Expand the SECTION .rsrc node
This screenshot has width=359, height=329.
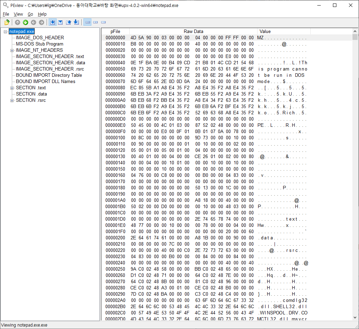coord(12,100)
